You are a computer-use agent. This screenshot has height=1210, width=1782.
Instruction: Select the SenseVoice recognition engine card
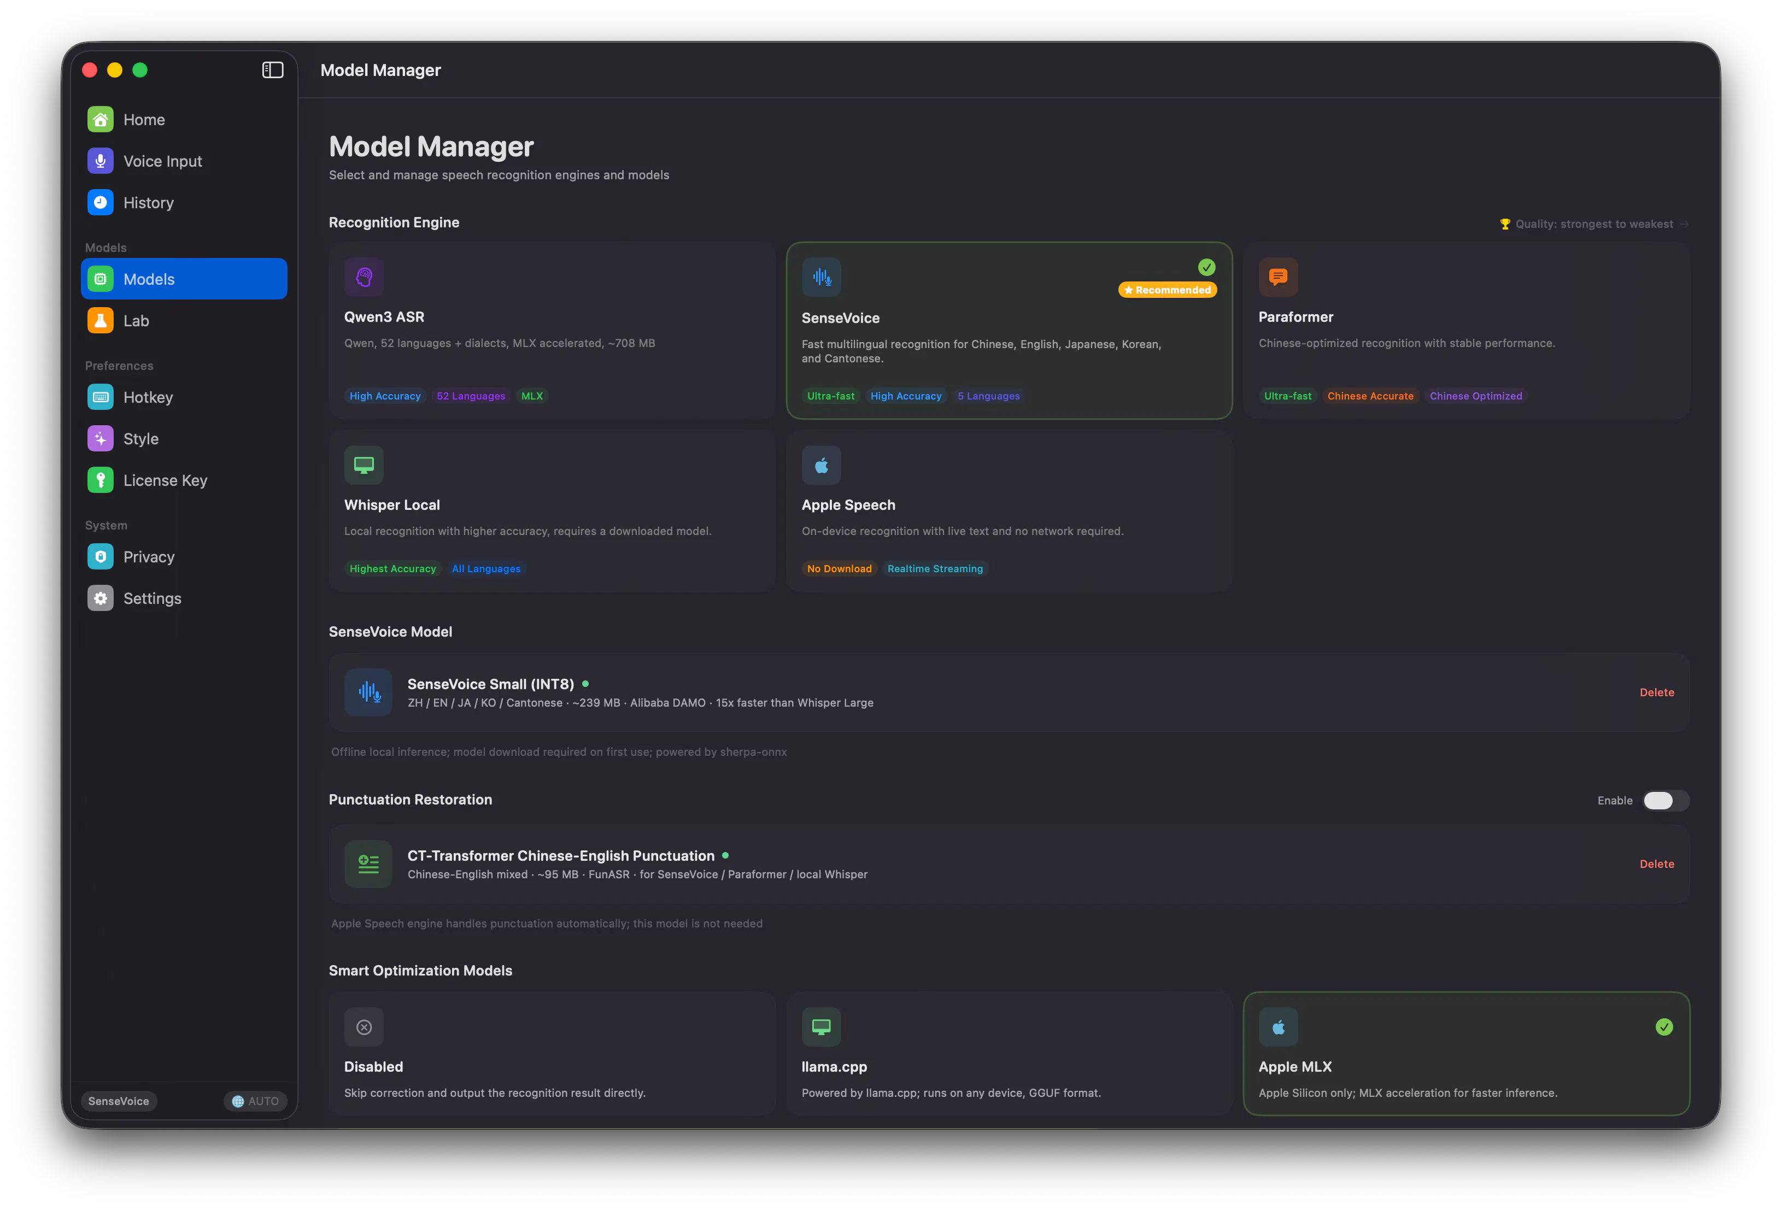[1009, 331]
